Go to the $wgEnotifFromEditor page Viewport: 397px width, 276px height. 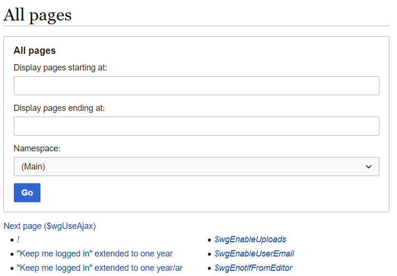click(x=253, y=268)
